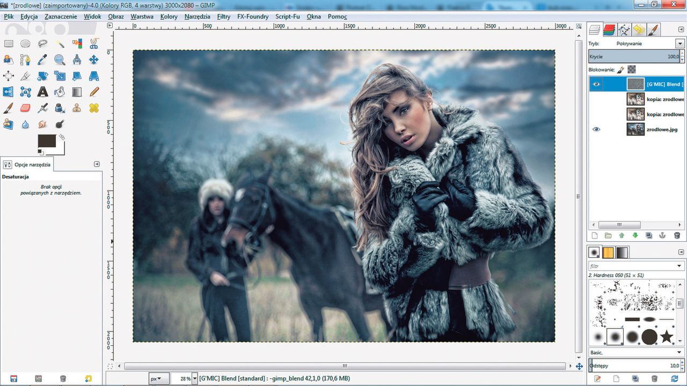Open the Tryb mode dropdown
This screenshot has height=386, width=687.
[x=679, y=43]
